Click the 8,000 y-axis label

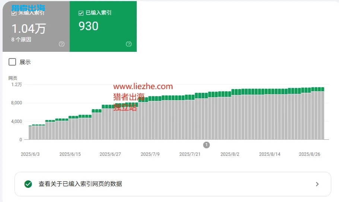(16, 103)
